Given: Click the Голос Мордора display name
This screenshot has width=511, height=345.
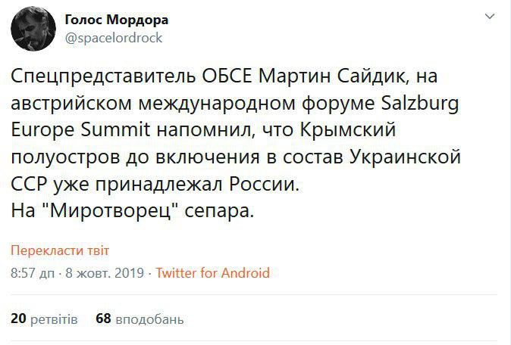Looking at the screenshot, I should 117,20.
